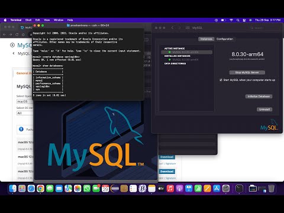Open FaceTime from the Dock
Viewport: 284px width, 213px height.
[x=96, y=189]
